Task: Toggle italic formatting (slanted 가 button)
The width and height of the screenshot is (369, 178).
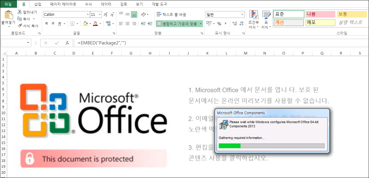Action: 53,23
